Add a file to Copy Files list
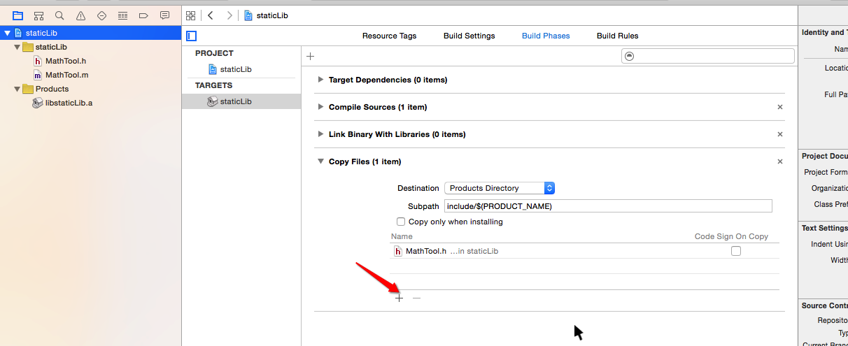This screenshot has height=346, width=848. pos(399,298)
